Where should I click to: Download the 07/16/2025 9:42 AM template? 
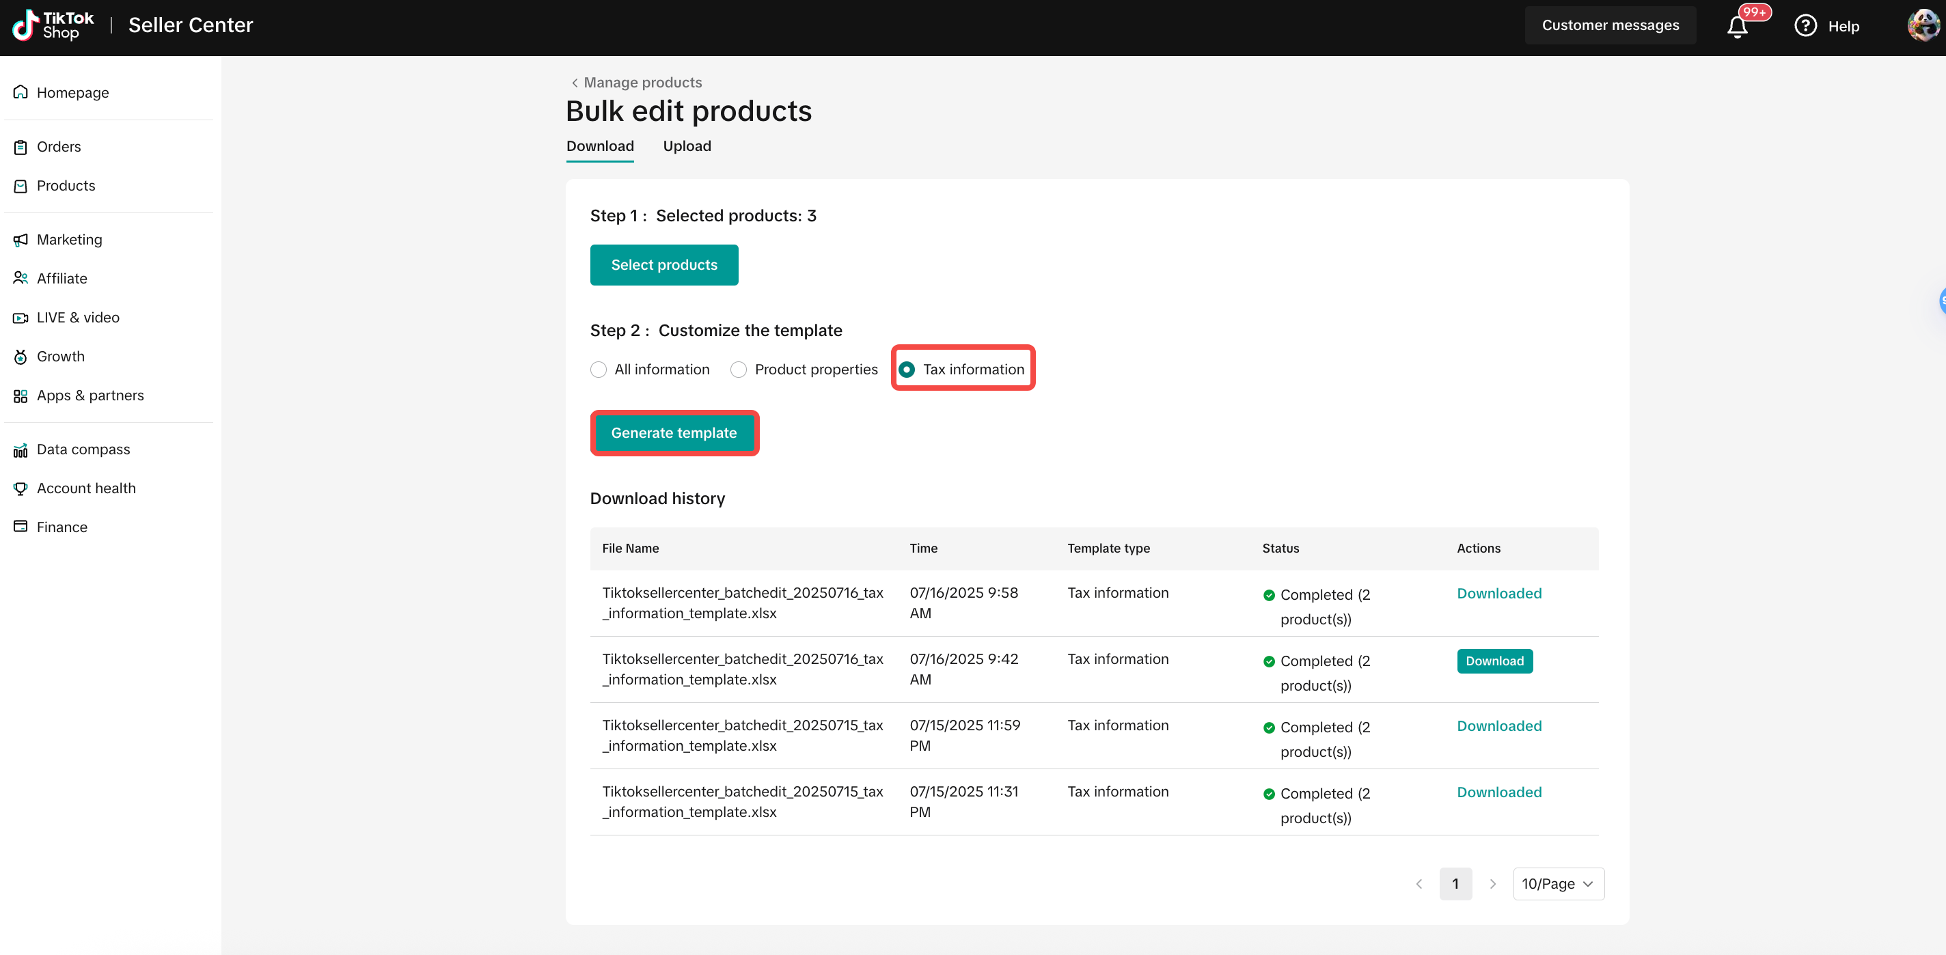1494,661
